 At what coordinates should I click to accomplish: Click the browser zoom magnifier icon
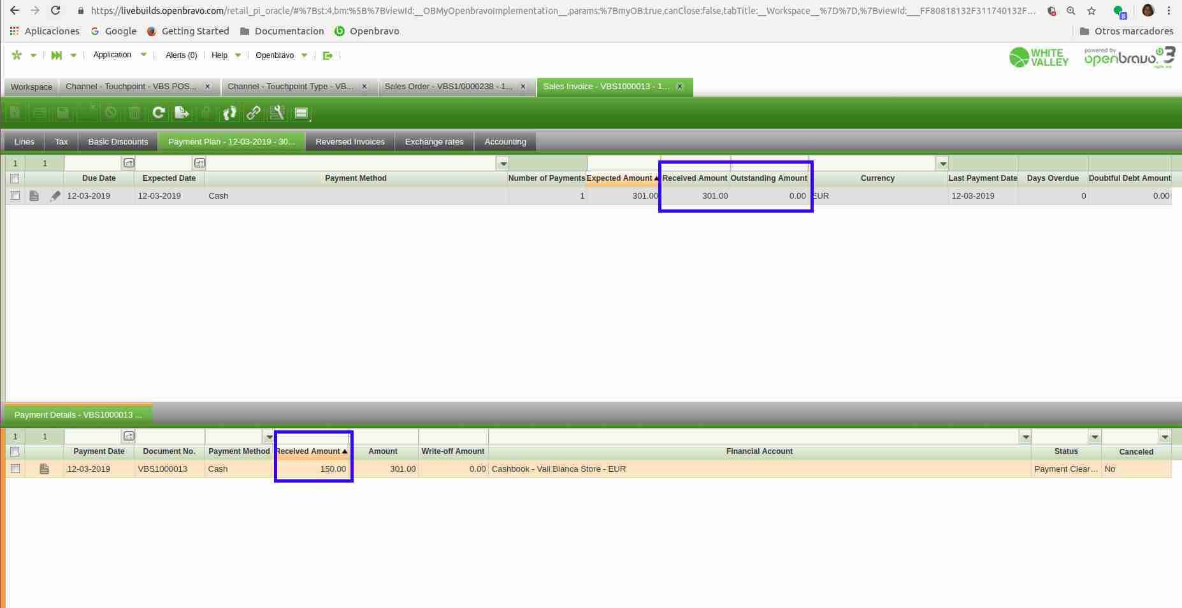click(1071, 11)
